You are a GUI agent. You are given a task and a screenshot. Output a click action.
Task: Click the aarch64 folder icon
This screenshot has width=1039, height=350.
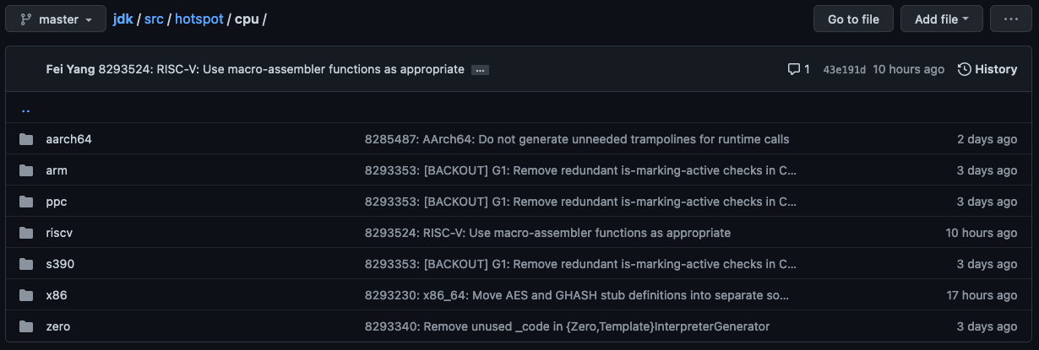pos(26,139)
